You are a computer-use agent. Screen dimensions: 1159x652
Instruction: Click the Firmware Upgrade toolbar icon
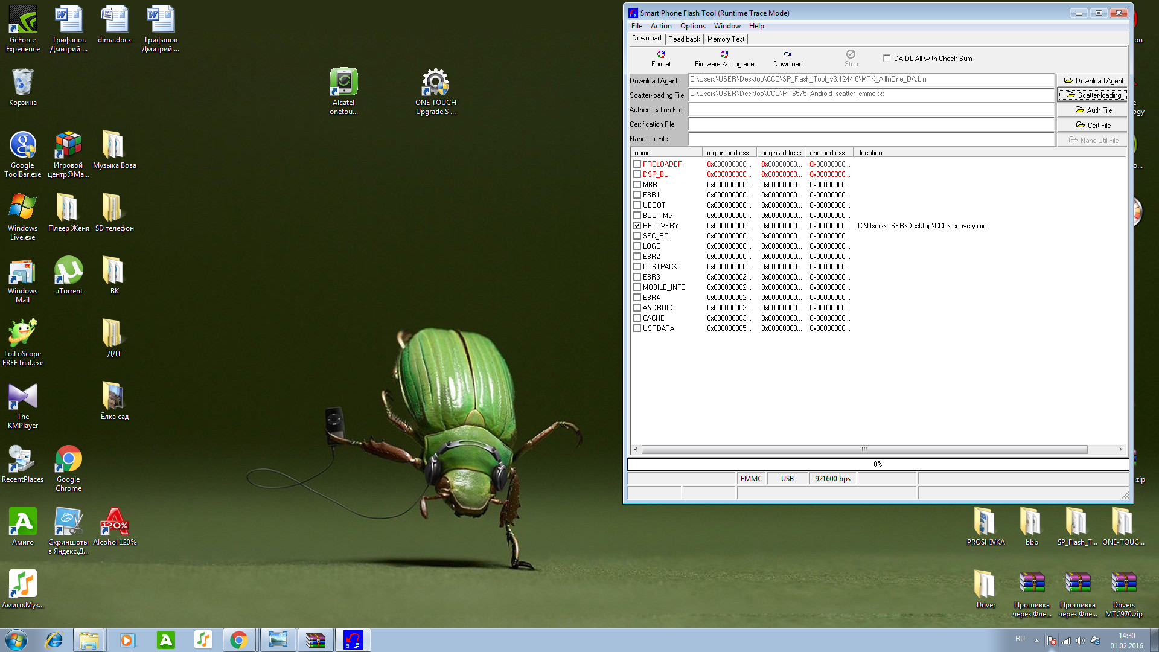[x=724, y=55]
